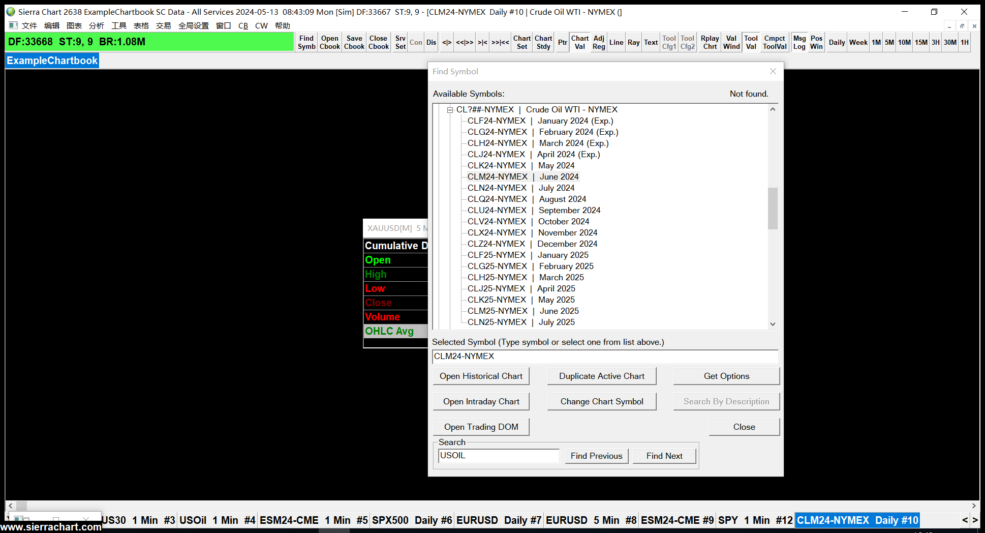The height and width of the screenshot is (533, 985).
Task: Click Open Intraday Chart button
Action: (x=481, y=402)
